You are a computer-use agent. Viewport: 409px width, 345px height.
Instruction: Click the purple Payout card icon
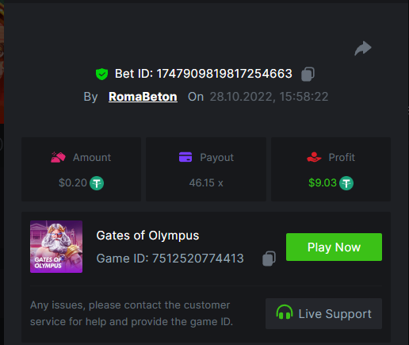[185, 157]
